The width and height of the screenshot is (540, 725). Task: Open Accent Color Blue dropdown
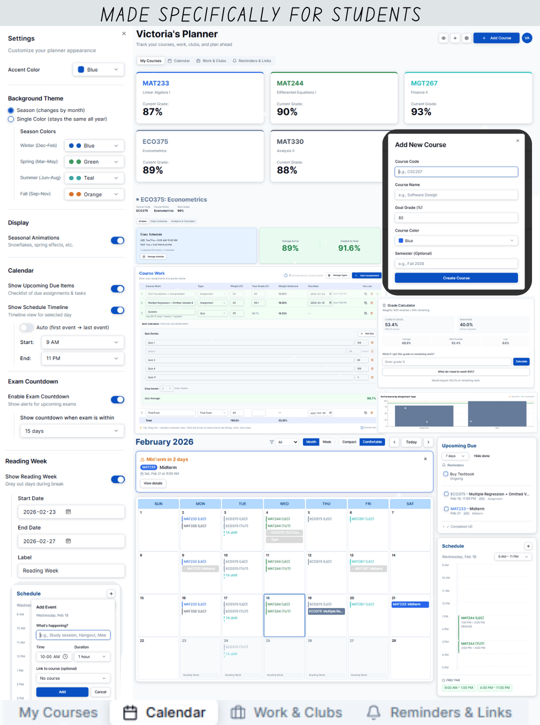point(98,69)
